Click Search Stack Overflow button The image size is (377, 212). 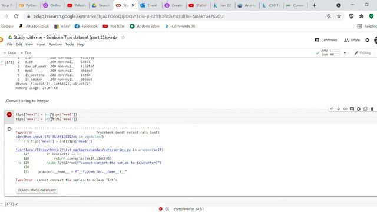(x=37, y=190)
